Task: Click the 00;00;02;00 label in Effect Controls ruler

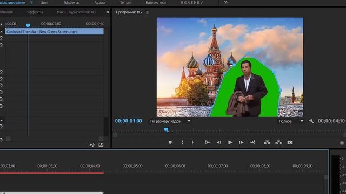Action: 51,24
